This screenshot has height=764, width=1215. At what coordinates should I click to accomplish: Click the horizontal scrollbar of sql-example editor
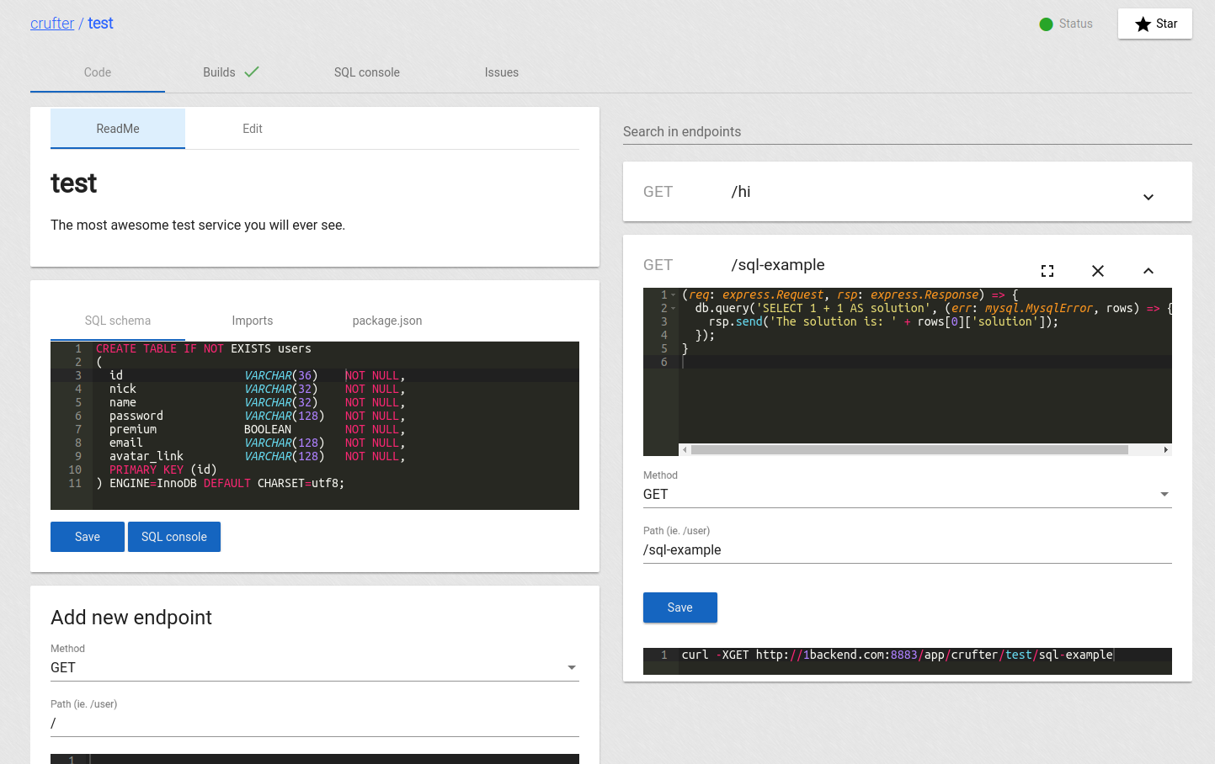click(909, 450)
